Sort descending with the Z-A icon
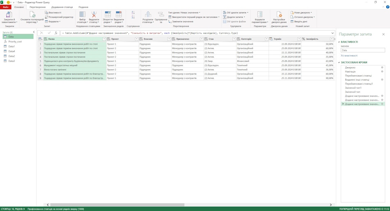390x211 pixels. [x=133, y=17]
